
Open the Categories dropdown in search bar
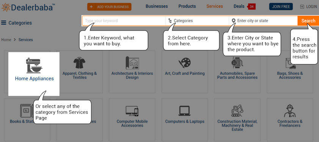pyautogui.click(x=197, y=21)
